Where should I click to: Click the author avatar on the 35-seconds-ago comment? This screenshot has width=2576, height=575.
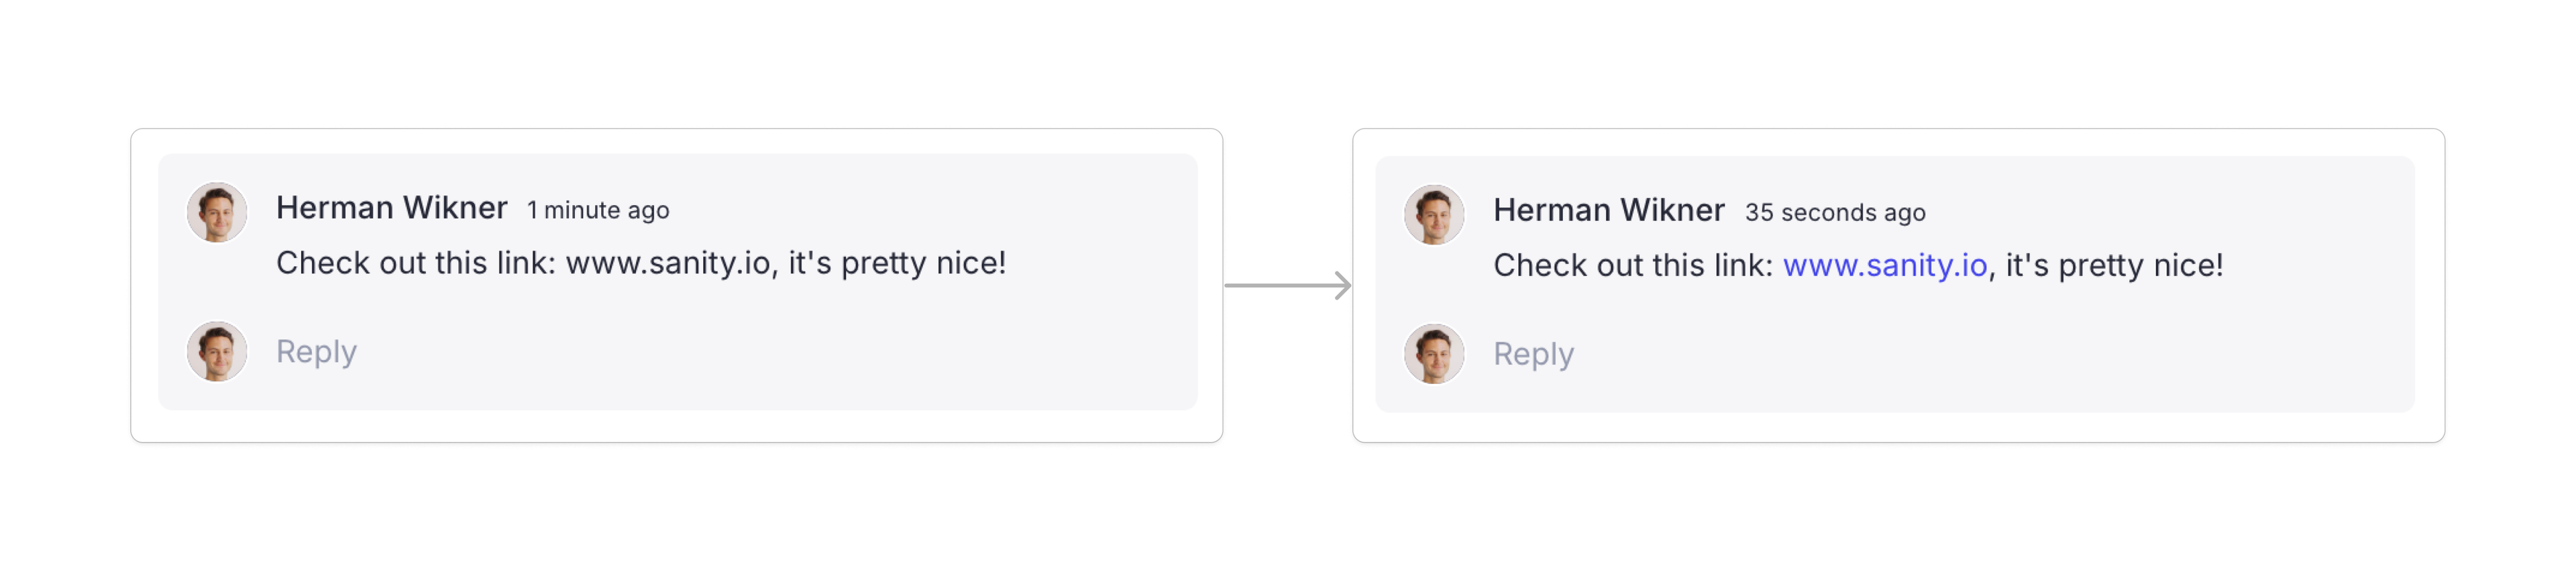tap(1434, 214)
